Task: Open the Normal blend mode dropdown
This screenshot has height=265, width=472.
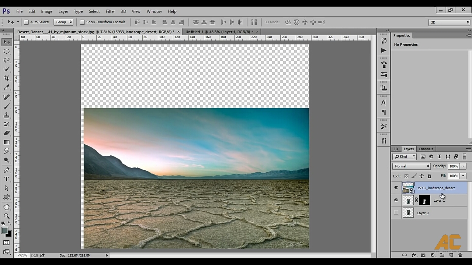Action: click(412, 166)
